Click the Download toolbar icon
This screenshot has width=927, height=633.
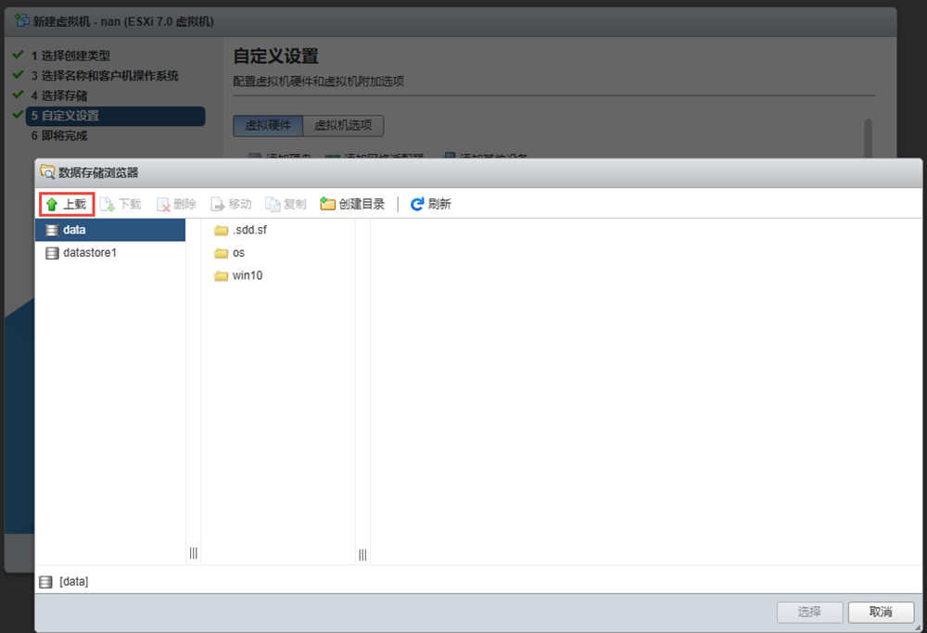(108, 204)
